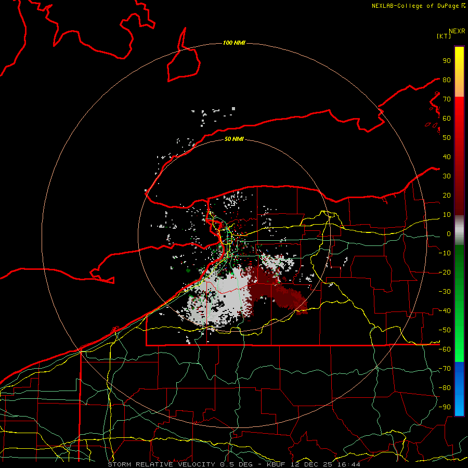This screenshot has width=468, height=468.
Task: Click the -80 value on velocity scale
Action: coord(445,388)
